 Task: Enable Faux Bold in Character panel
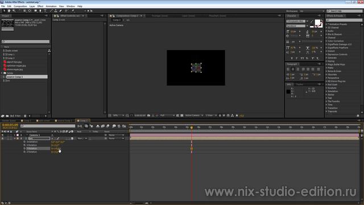tap(292, 58)
